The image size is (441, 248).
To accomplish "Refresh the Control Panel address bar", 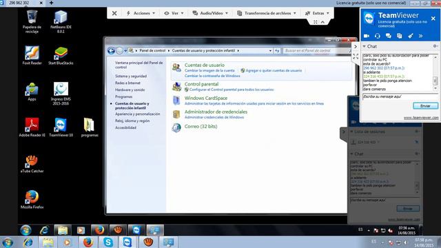I will (277, 51).
